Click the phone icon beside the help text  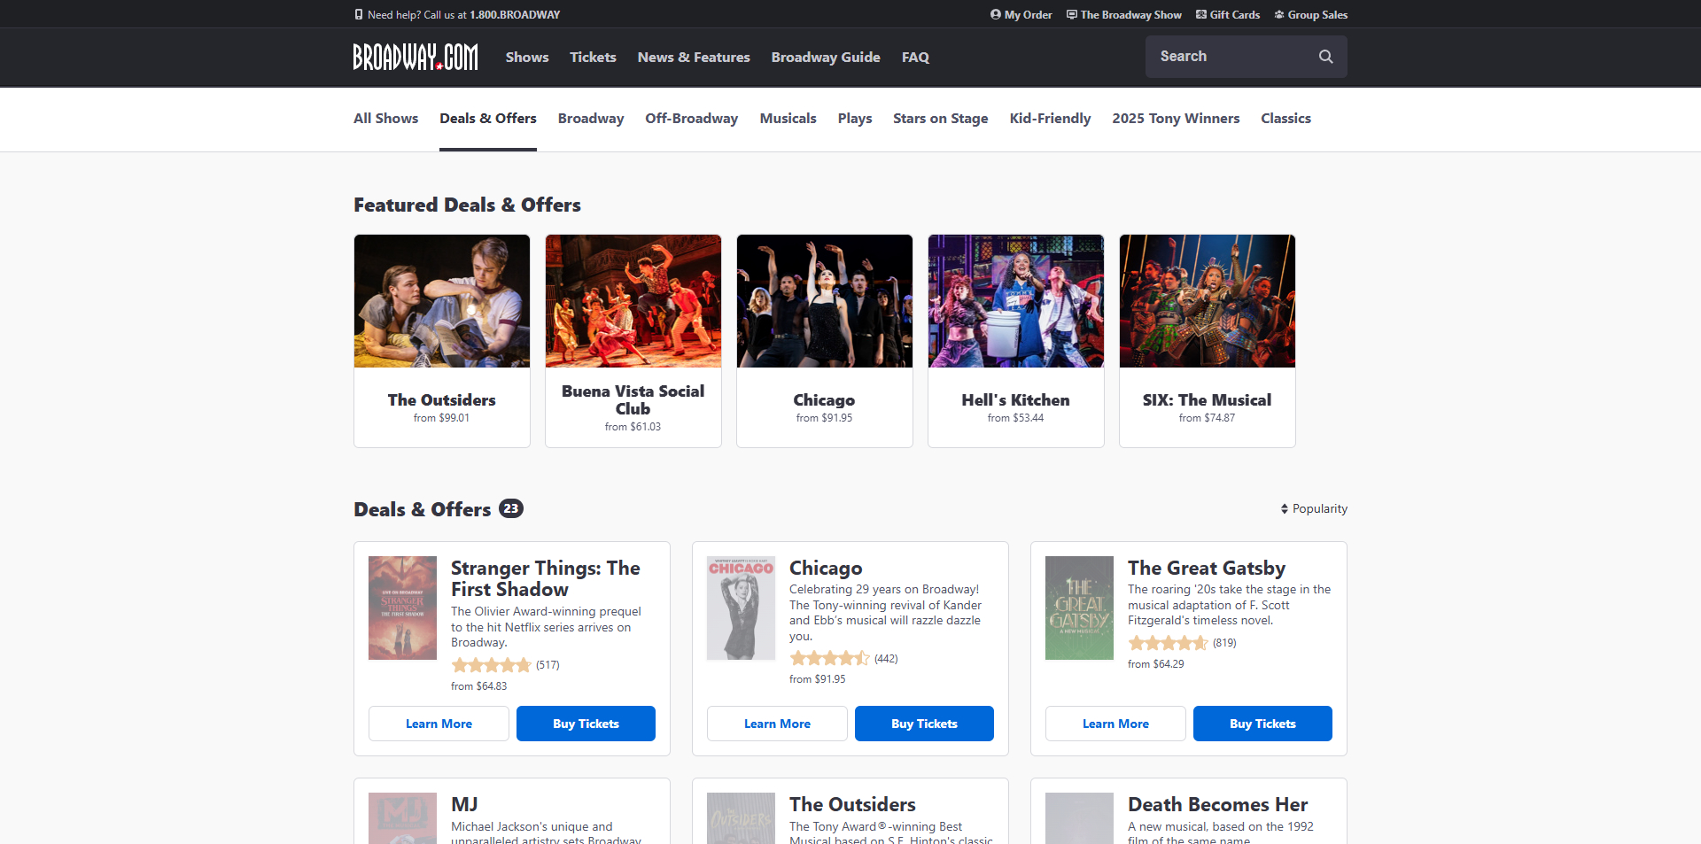point(358,14)
